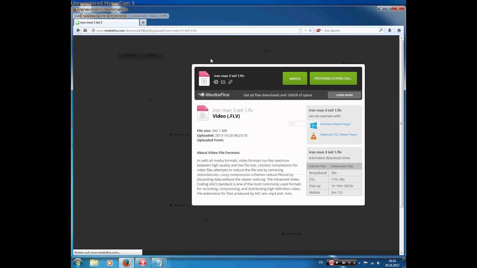Click 'remove ad' link left of file info
The image size is (477, 268).
tap(179, 134)
